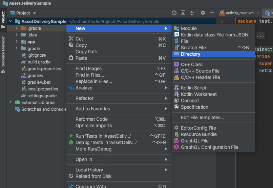Image resolution: width=273 pixels, height=188 pixels.
Task: Open the Refactor submenu
Action: pyautogui.click(x=119, y=98)
